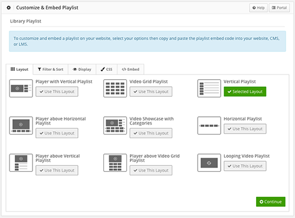Click the Player above Horizontal Playlist label

click(61, 121)
